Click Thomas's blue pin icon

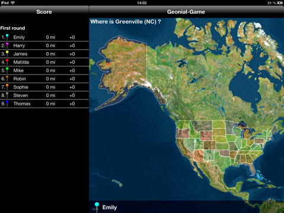pos(7,103)
